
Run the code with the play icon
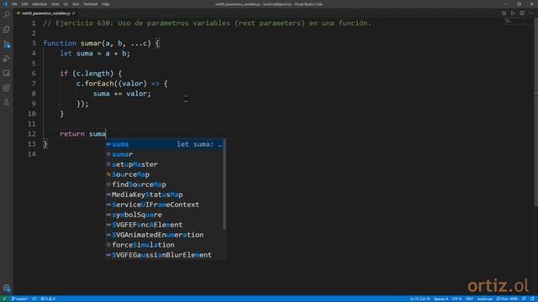point(513,13)
